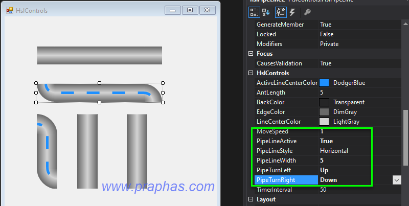Maximize the HslControls form window
The image size is (409, 206).
tap(190, 10)
